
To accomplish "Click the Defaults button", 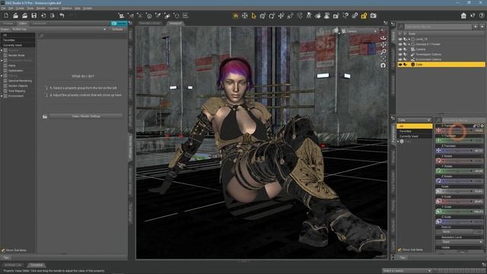I will 117,29.
